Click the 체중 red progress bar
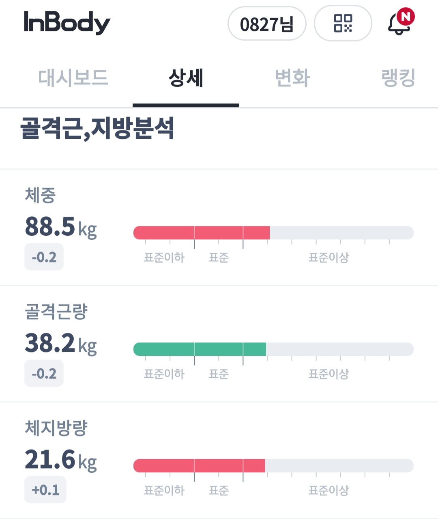438x523 pixels. [x=202, y=233]
